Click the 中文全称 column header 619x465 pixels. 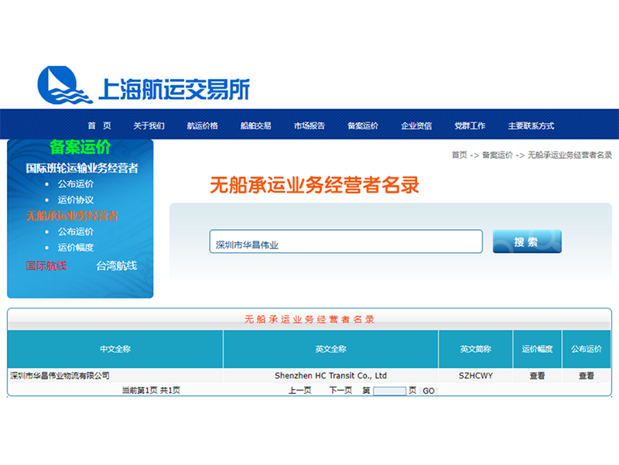[x=115, y=349]
